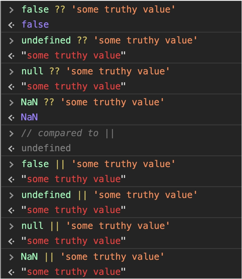This screenshot has height=279, width=242.
Task: Click the null ?? 'some truthy value' entry
Action: (x=96, y=71)
